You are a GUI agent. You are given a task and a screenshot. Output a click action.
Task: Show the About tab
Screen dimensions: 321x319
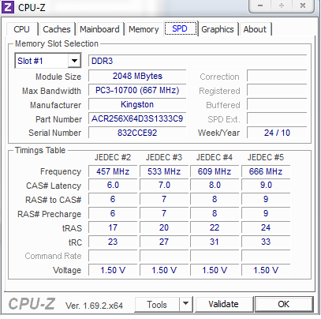[x=255, y=29]
